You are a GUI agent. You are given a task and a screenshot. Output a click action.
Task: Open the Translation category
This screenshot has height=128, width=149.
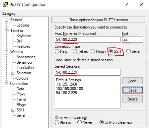[25, 68]
